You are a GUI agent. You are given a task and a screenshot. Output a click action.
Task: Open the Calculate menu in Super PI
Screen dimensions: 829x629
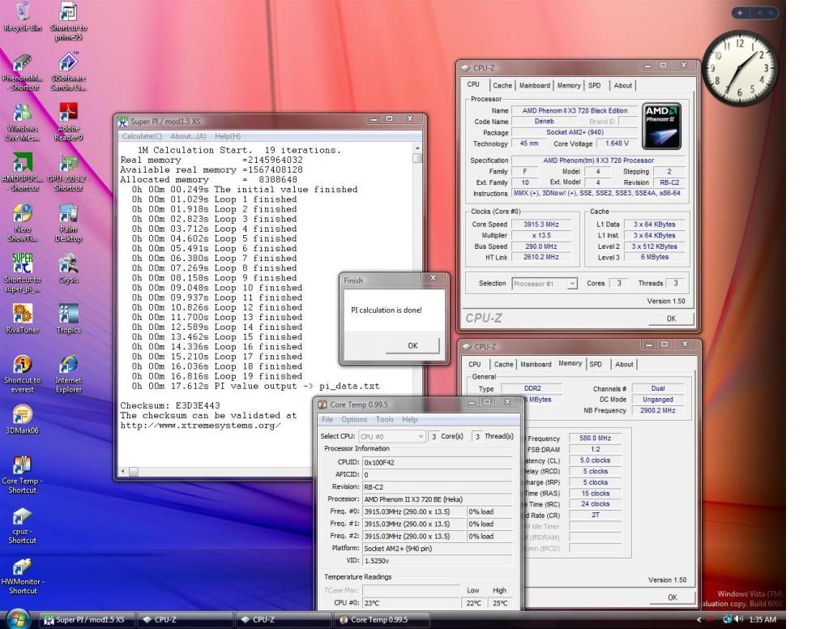coord(142,136)
